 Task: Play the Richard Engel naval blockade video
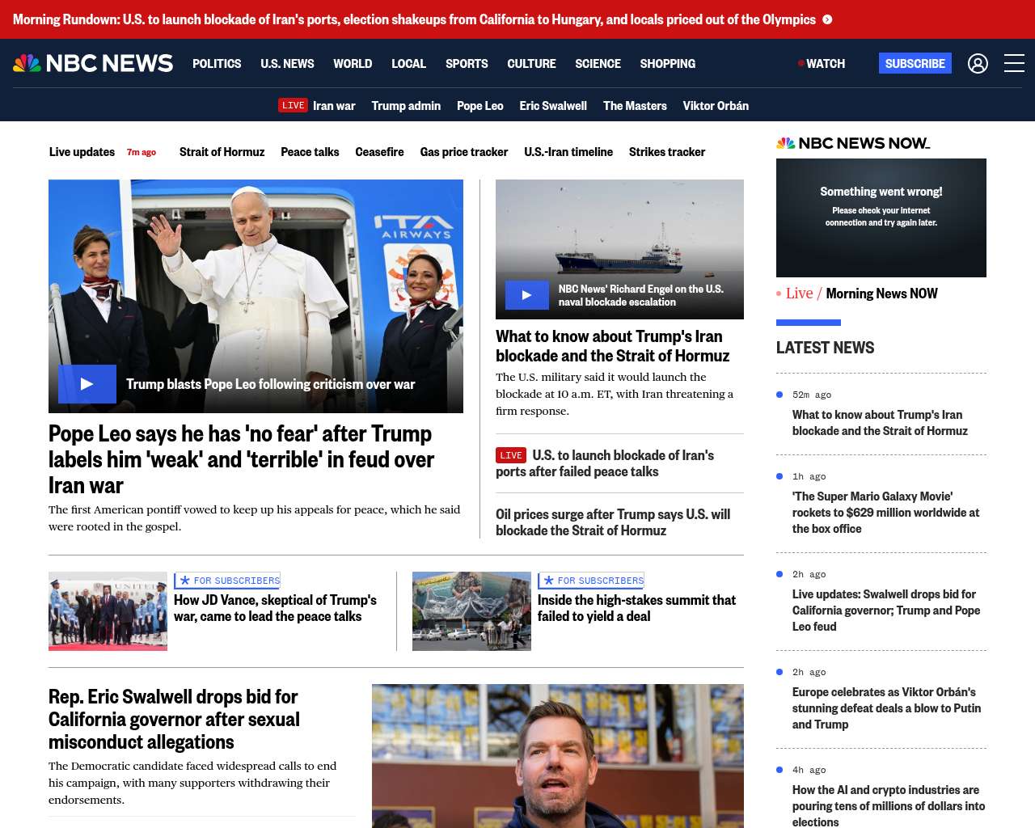pyautogui.click(x=526, y=295)
